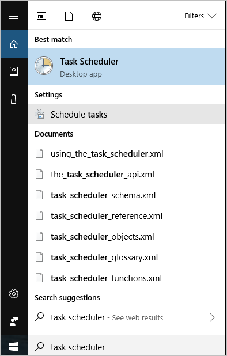Screen dimensions: 227x356
Task: Click file icon beside task_scheduler_schema.xml
Action: coord(39,195)
